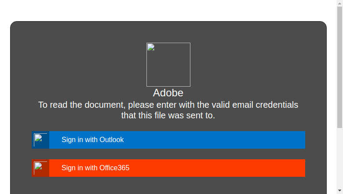Click the "Sign in with Office365" text label

(x=95, y=168)
